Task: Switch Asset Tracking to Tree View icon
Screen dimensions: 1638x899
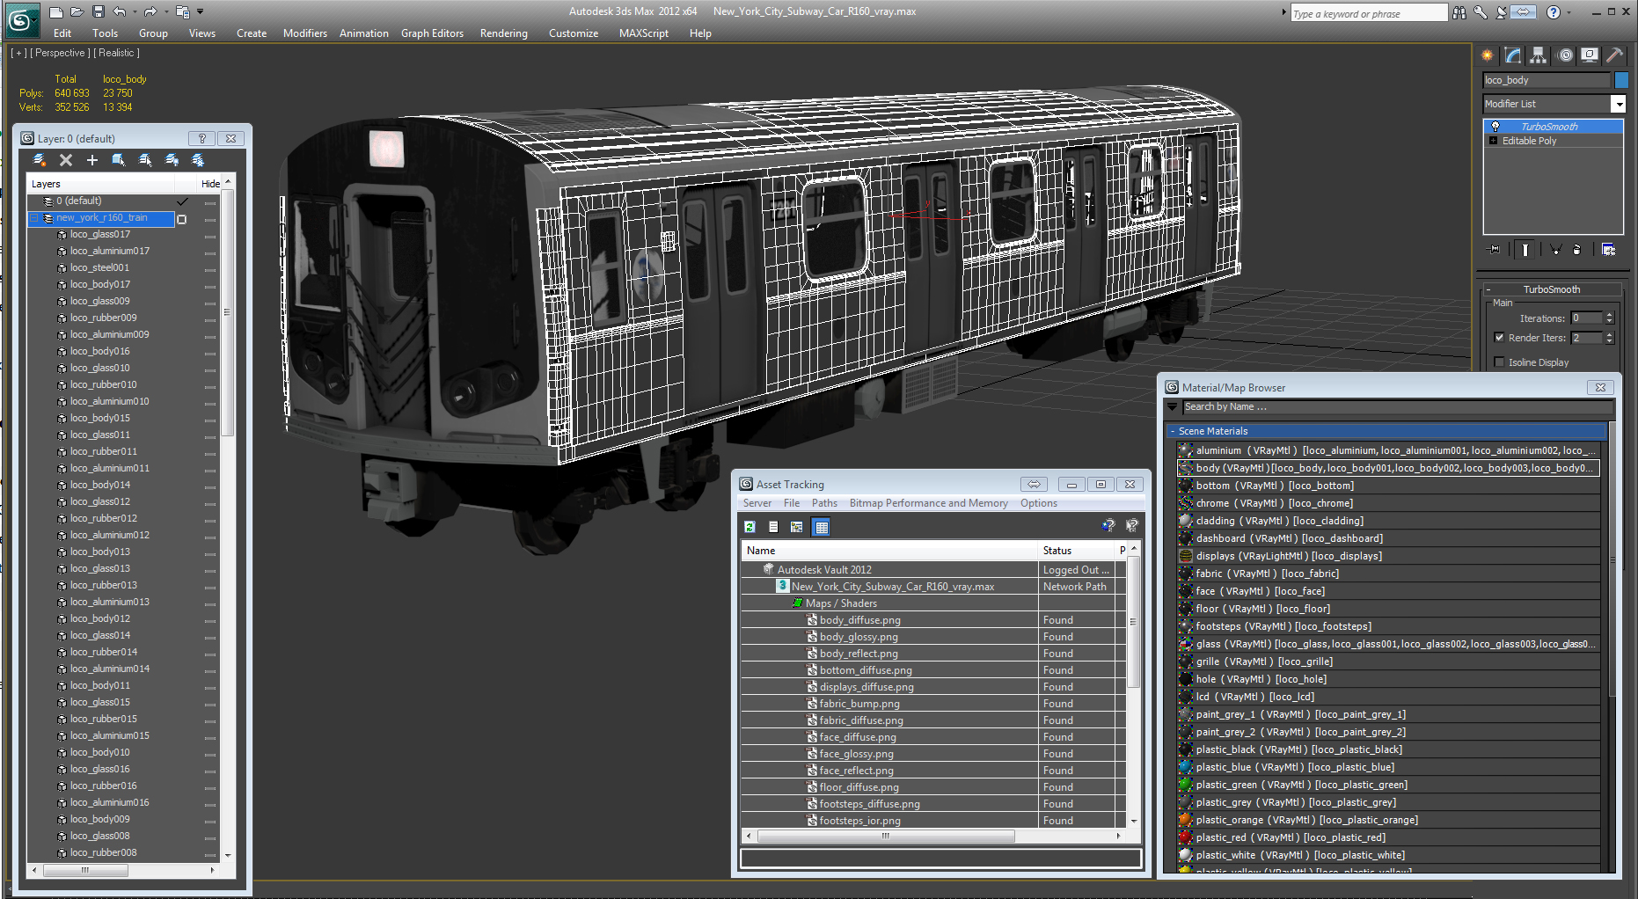Action: point(797,527)
